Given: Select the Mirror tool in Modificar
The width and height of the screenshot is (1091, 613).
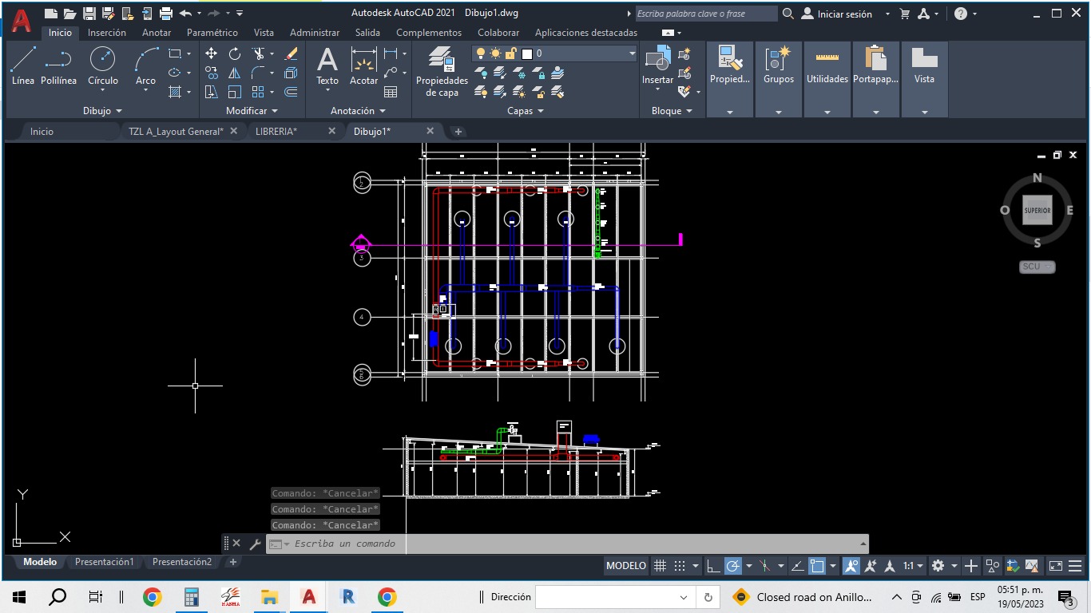Looking at the screenshot, I should (235, 73).
